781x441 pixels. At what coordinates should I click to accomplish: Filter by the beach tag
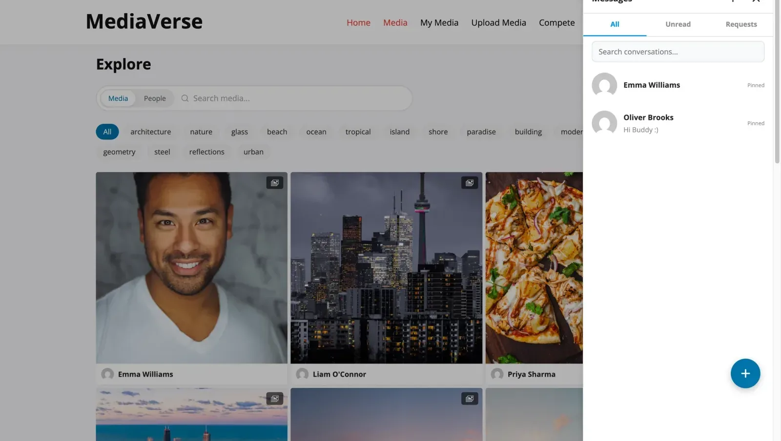(x=277, y=132)
